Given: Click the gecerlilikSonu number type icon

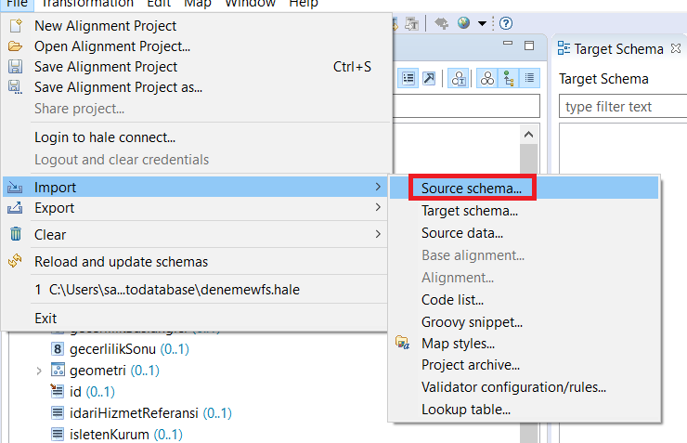Looking at the screenshot, I should [58, 349].
